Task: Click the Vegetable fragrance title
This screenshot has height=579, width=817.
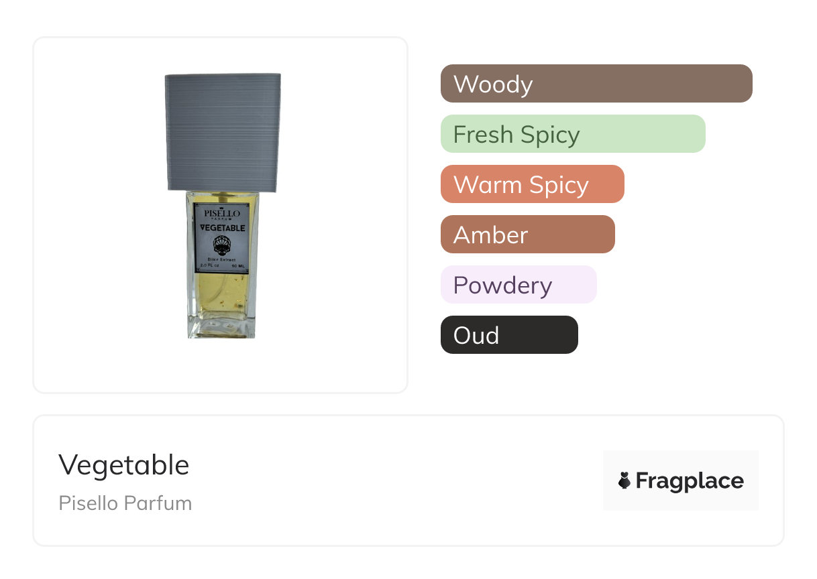Action: tap(124, 465)
